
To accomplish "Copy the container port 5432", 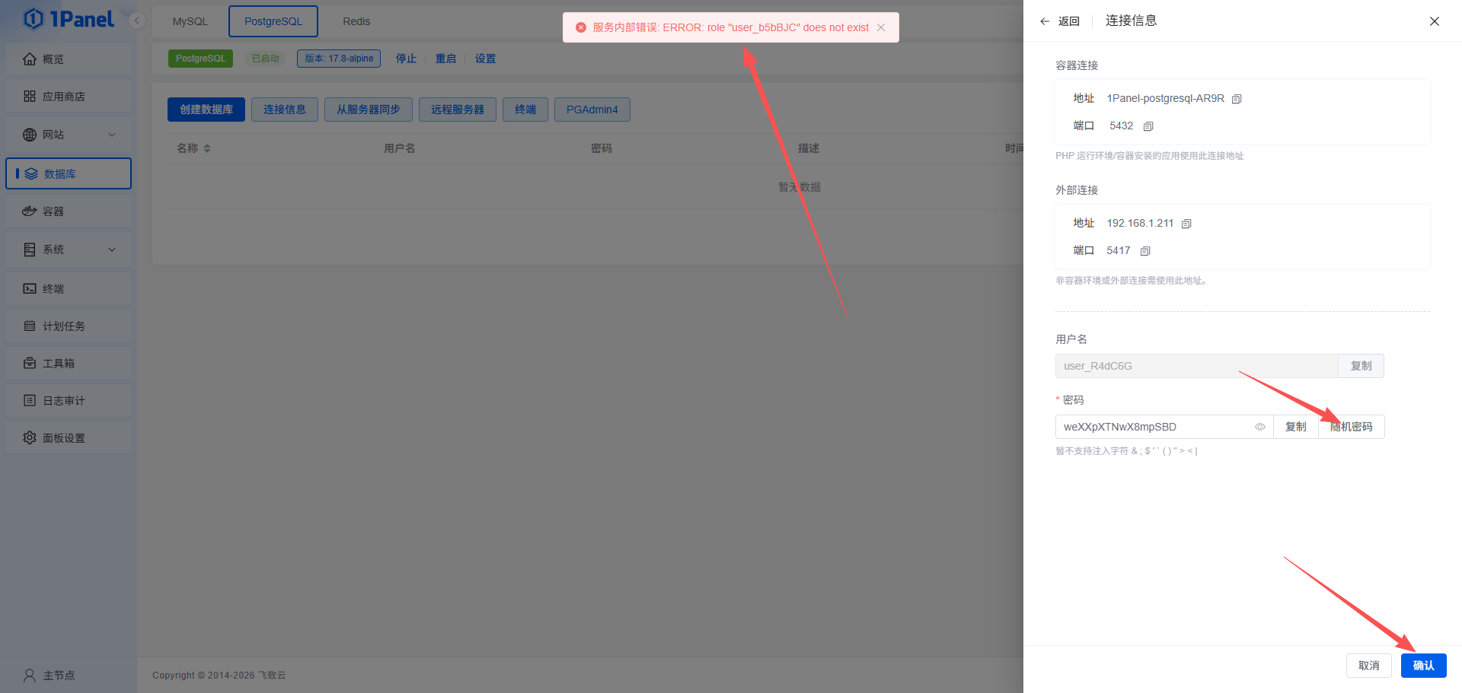I will click(1148, 126).
